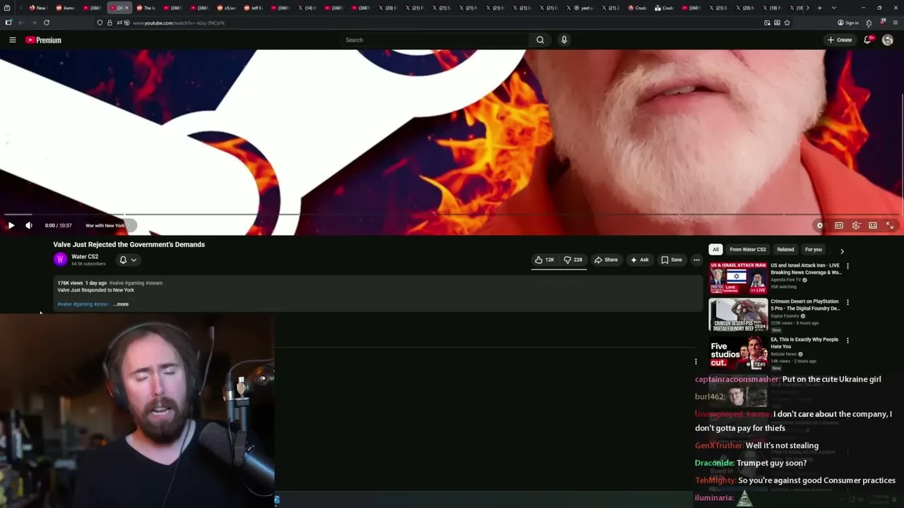Screen dimensions: 904x508
Task: Seek along the video progress bar
Action: tap(452, 214)
